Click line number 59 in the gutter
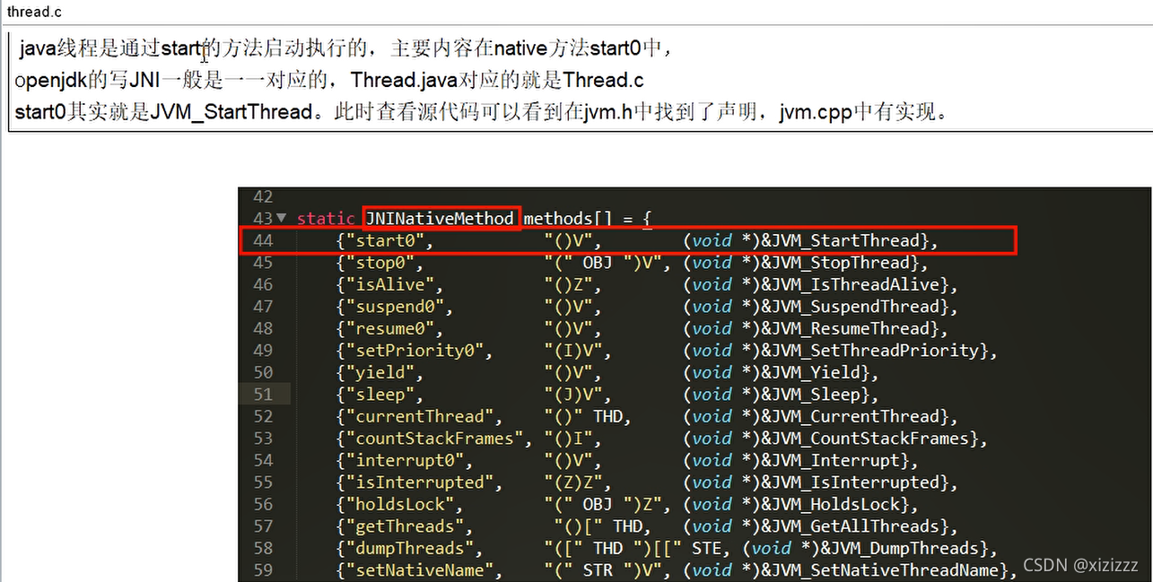Image resolution: width=1153 pixels, height=582 pixels. click(262, 570)
